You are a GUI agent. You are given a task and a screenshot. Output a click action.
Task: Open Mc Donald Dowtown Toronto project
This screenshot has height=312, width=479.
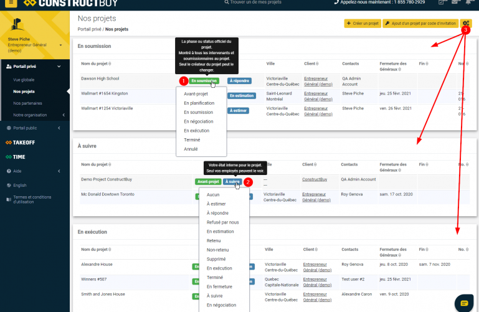pyautogui.click(x=108, y=194)
